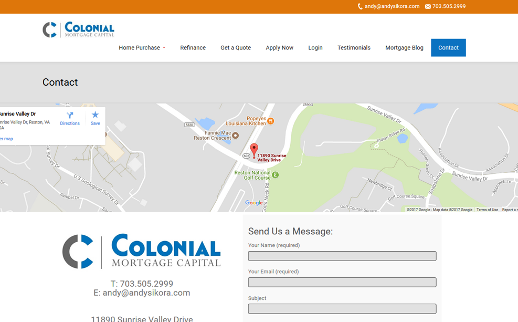Open the Login page
This screenshot has width=518, height=322.
tap(315, 48)
